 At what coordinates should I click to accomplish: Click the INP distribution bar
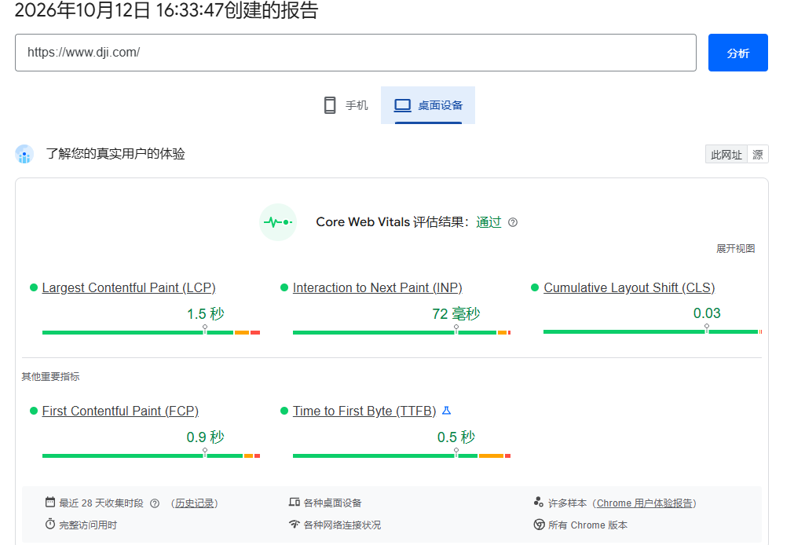401,332
